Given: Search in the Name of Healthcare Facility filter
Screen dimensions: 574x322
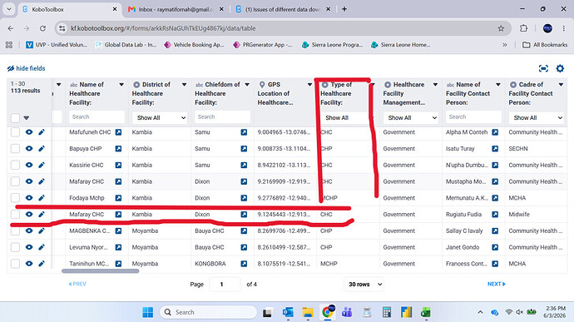Looking at the screenshot, I should point(96,116).
